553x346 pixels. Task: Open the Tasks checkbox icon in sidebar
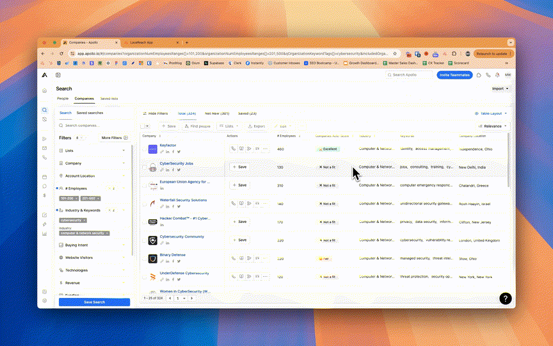[x=44, y=215]
